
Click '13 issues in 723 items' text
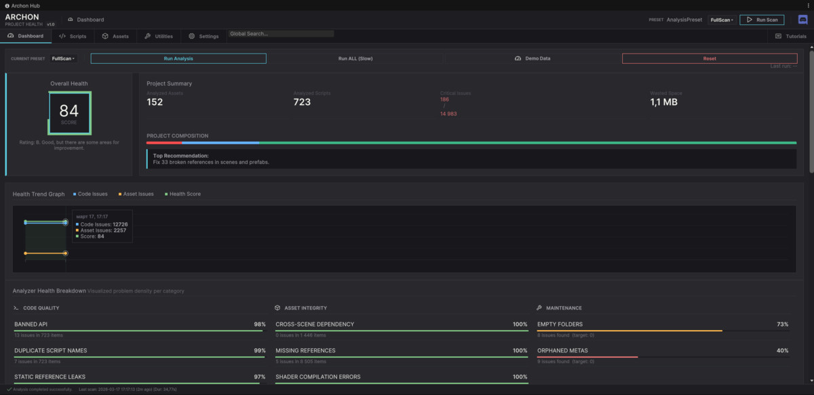(x=39, y=335)
